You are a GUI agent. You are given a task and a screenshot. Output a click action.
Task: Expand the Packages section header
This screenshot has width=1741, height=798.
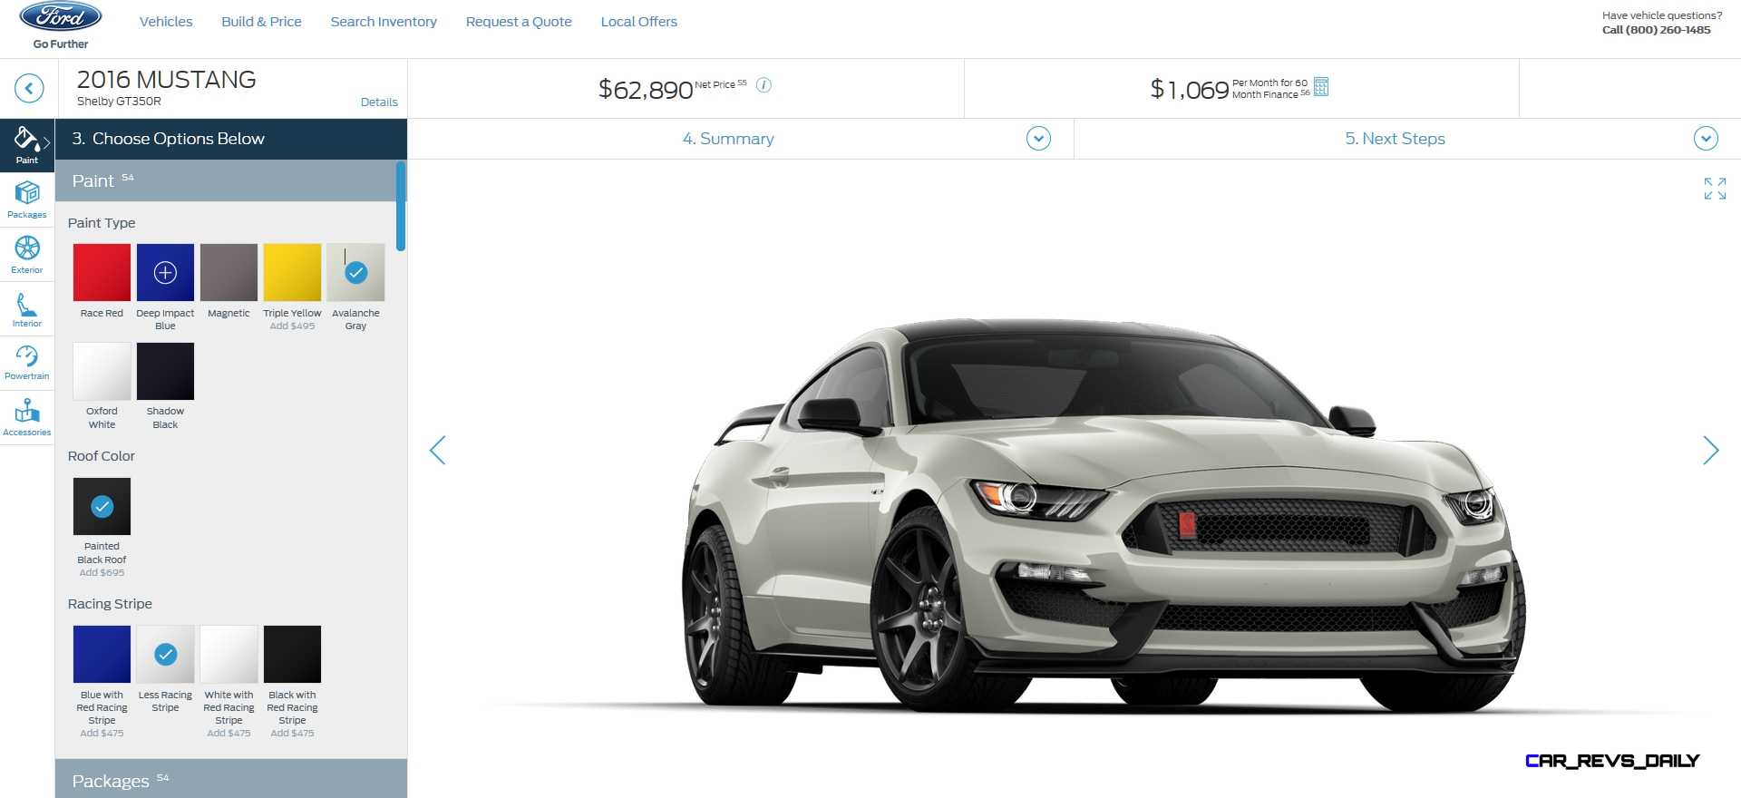231,779
